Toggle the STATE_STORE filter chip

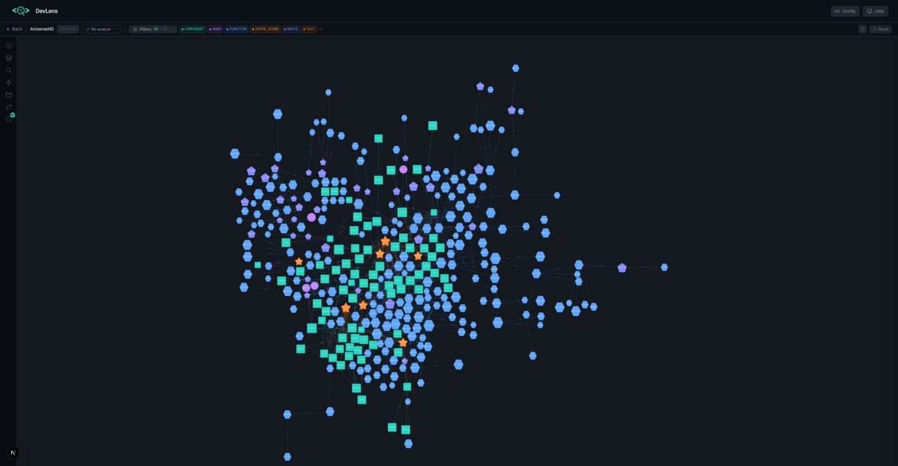(x=266, y=29)
